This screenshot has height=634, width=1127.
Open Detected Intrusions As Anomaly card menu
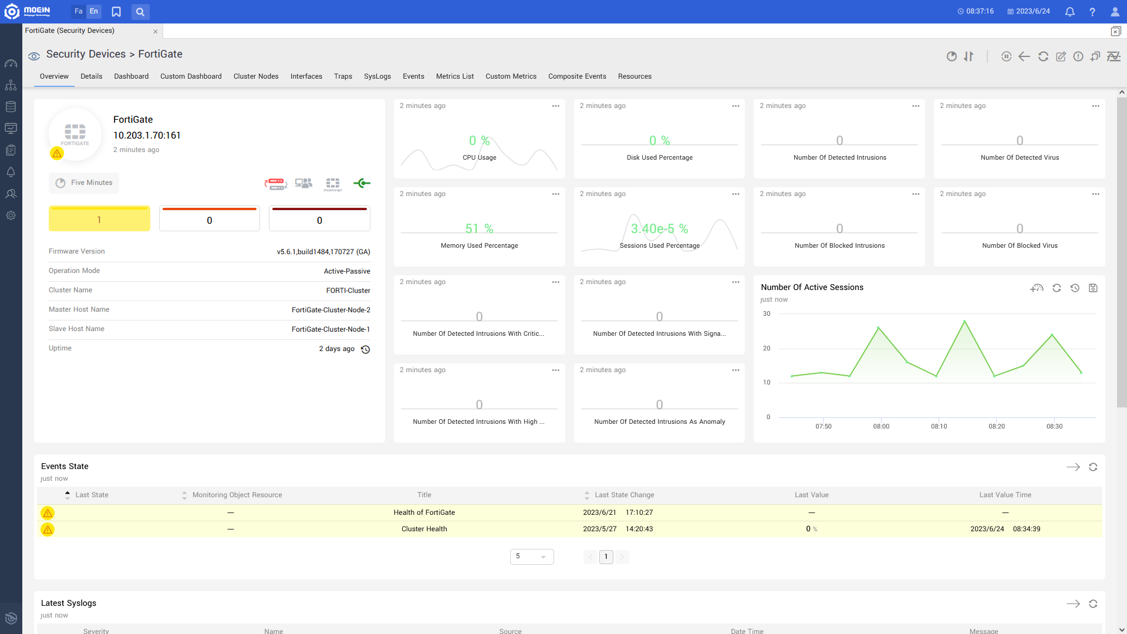(735, 370)
